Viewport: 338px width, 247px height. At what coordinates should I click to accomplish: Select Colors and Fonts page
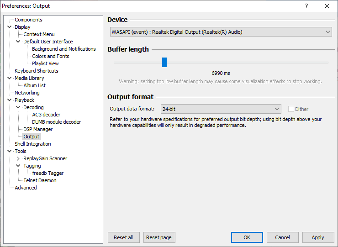(x=51, y=56)
